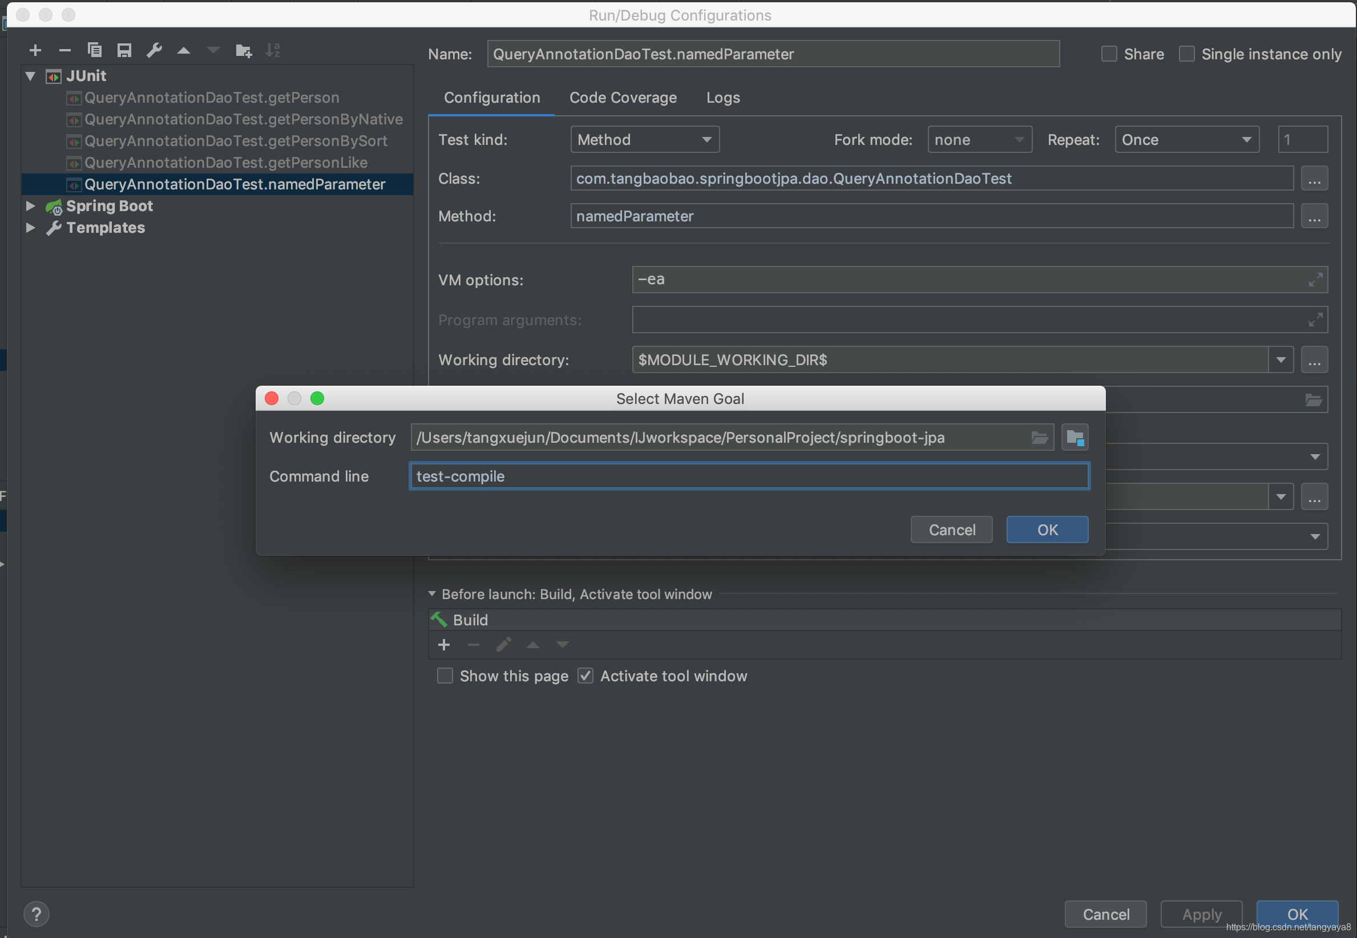The image size is (1357, 938).
Task: Switch to the Code Coverage tab
Action: [623, 96]
